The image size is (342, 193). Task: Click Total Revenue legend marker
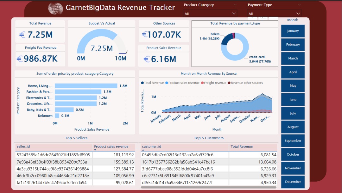click(142, 83)
